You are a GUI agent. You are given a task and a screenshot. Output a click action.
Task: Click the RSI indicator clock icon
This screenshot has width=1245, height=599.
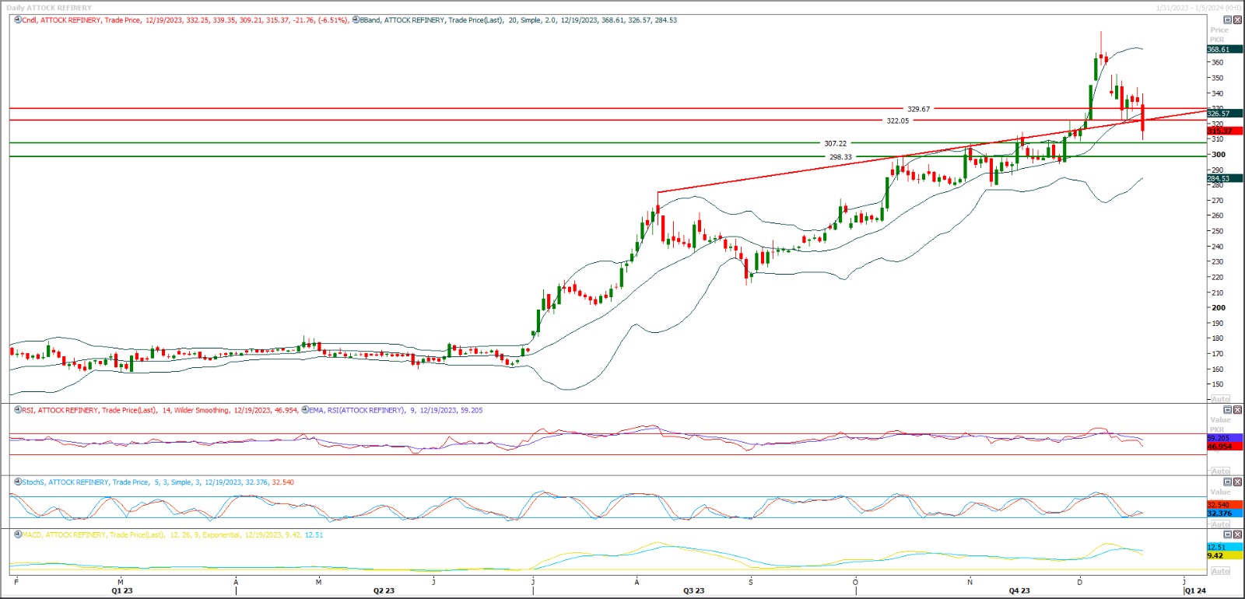coord(18,410)
